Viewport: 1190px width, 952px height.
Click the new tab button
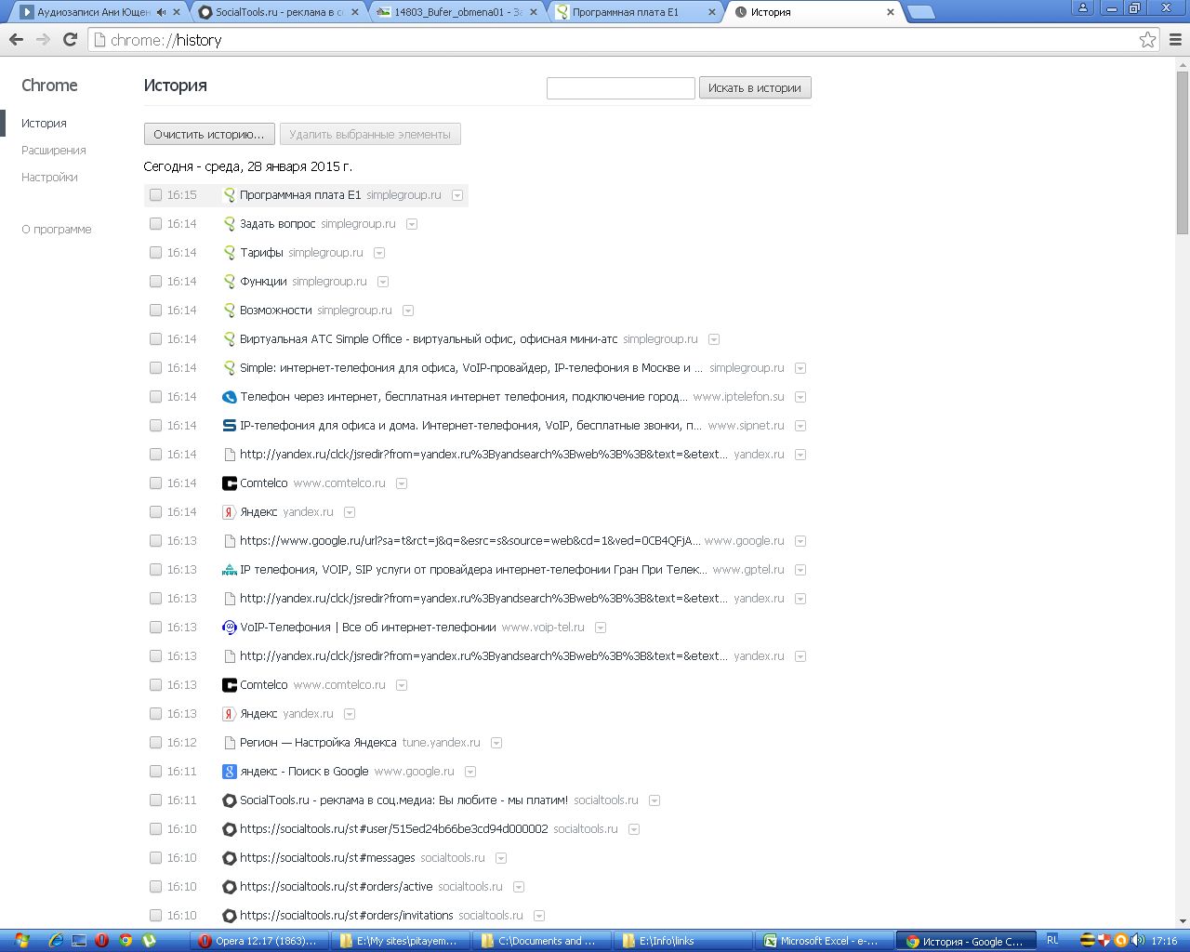[x=920, y=12]
